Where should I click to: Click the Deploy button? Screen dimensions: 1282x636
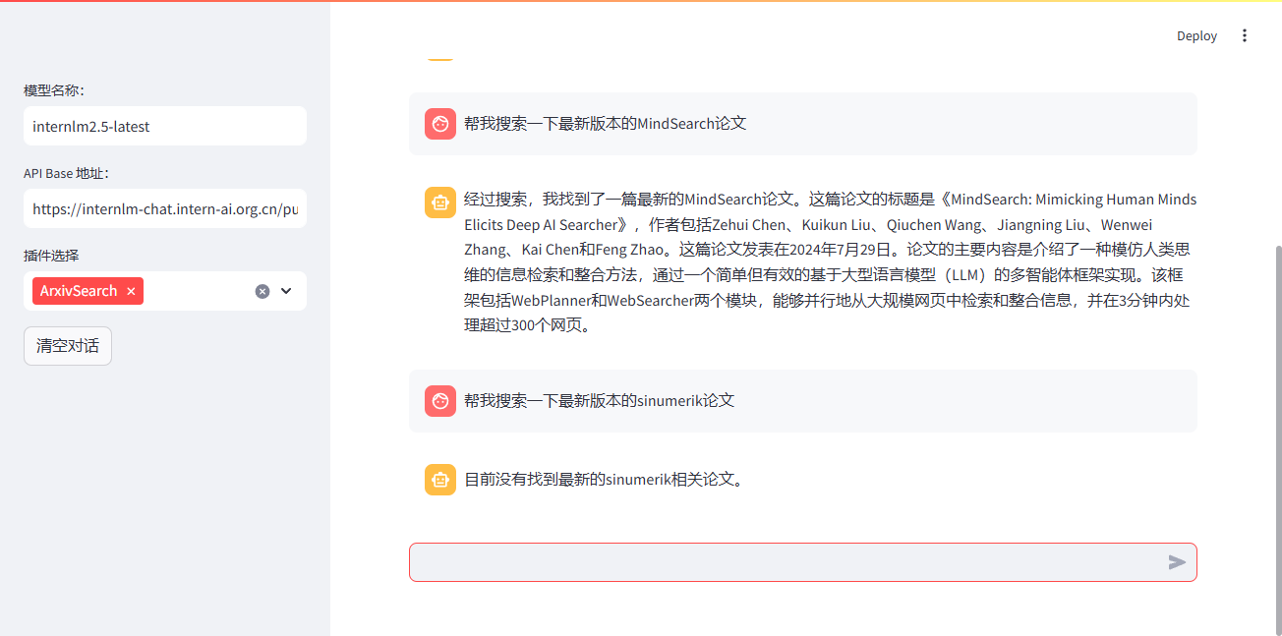(1196, 35)
